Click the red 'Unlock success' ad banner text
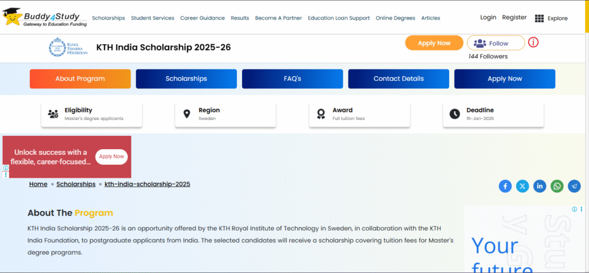Viewport: 589px width, 273px height. click(x=51, y=157)
